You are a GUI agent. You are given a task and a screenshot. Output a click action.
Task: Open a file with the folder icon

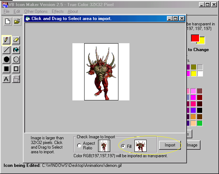tap(17, 21)
